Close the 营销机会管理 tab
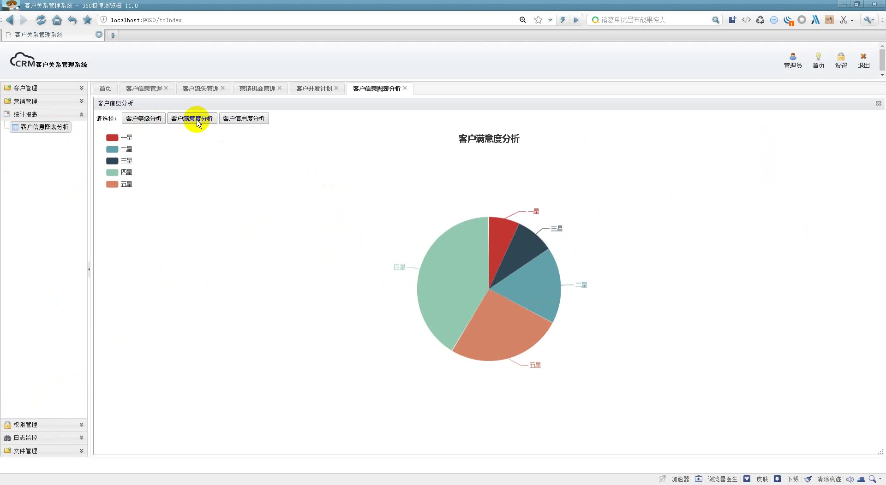 coord(280,88)
